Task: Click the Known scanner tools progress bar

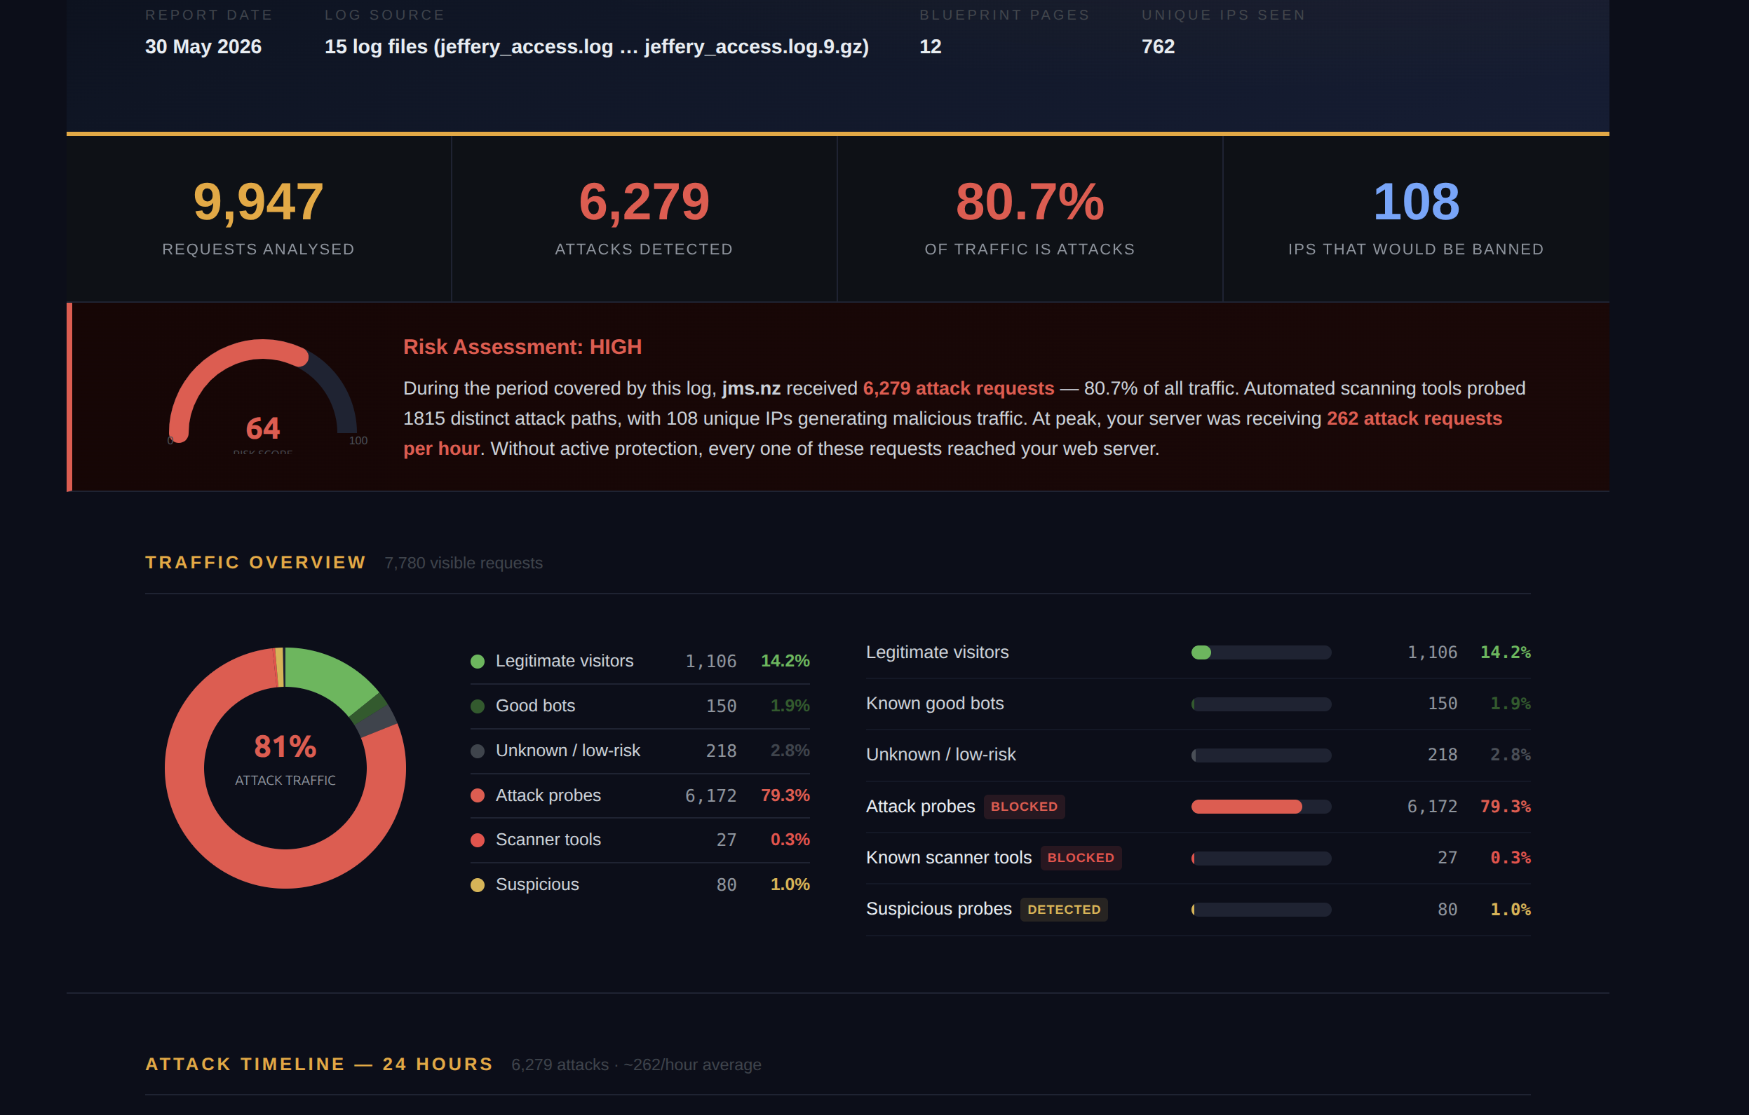Action: [1261, 858]
